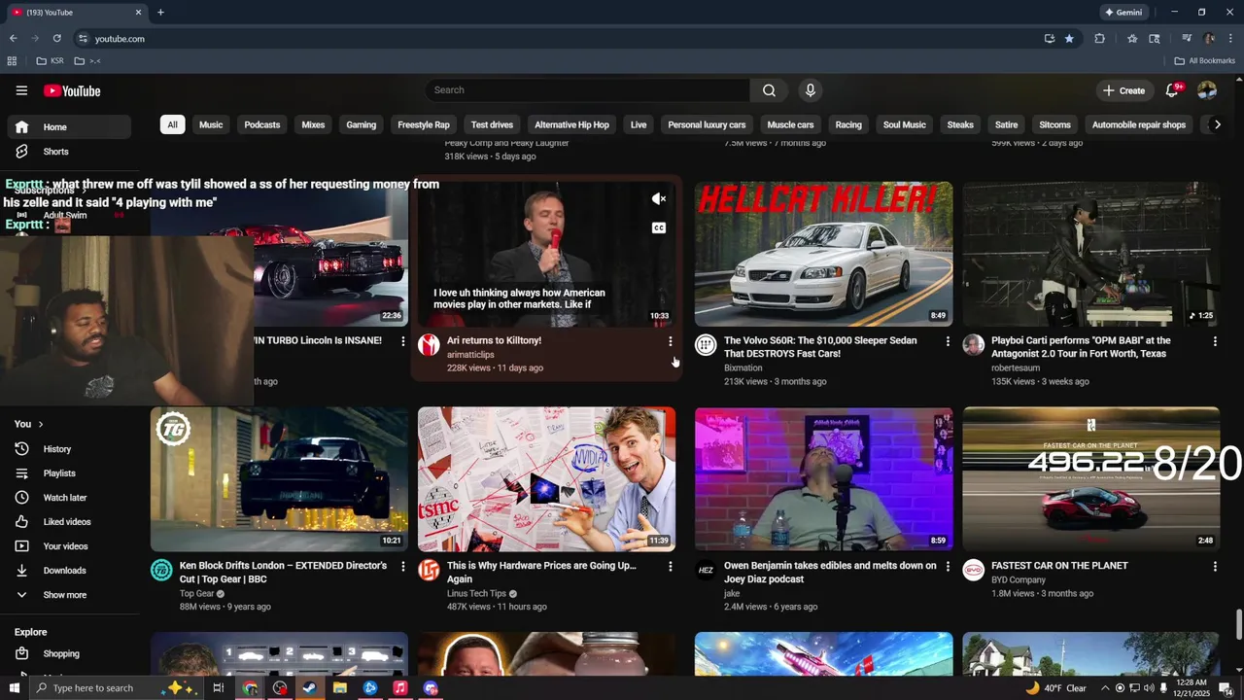Viewport: 1244px width, 700px height.
Task: Select the Music filter chip
Action: pos(211,124)
